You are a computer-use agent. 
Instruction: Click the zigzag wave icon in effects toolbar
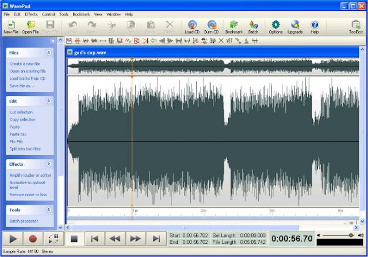(x=128, y=41)
